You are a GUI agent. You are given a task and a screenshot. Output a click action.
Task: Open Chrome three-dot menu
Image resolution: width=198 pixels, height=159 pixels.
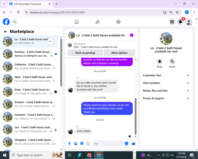[194, 12]
